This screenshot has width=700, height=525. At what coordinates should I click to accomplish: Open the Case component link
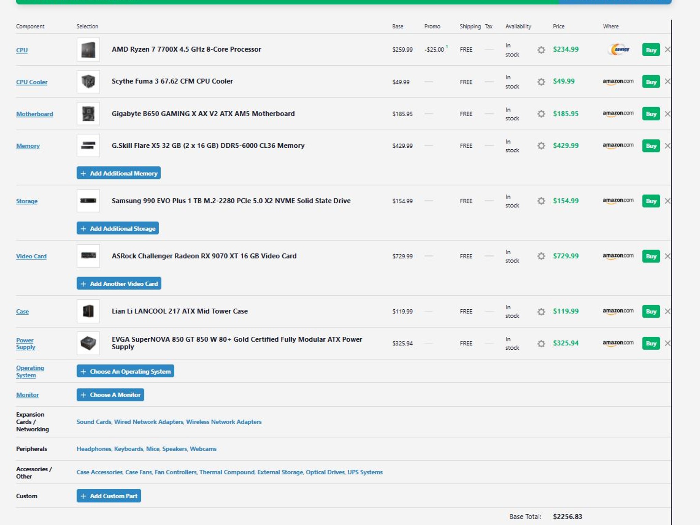click(22, 311)
